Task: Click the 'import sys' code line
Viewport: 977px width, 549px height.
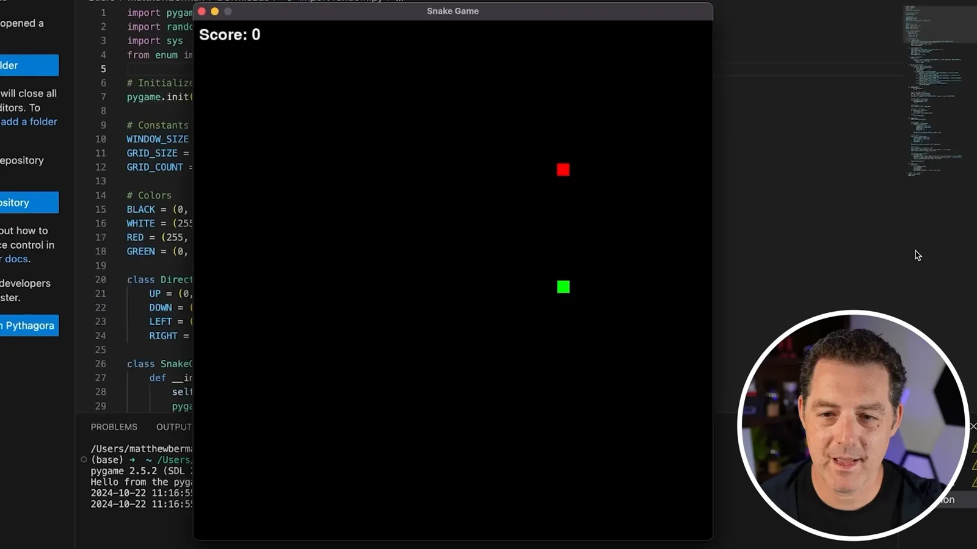Action: [155, 41]
